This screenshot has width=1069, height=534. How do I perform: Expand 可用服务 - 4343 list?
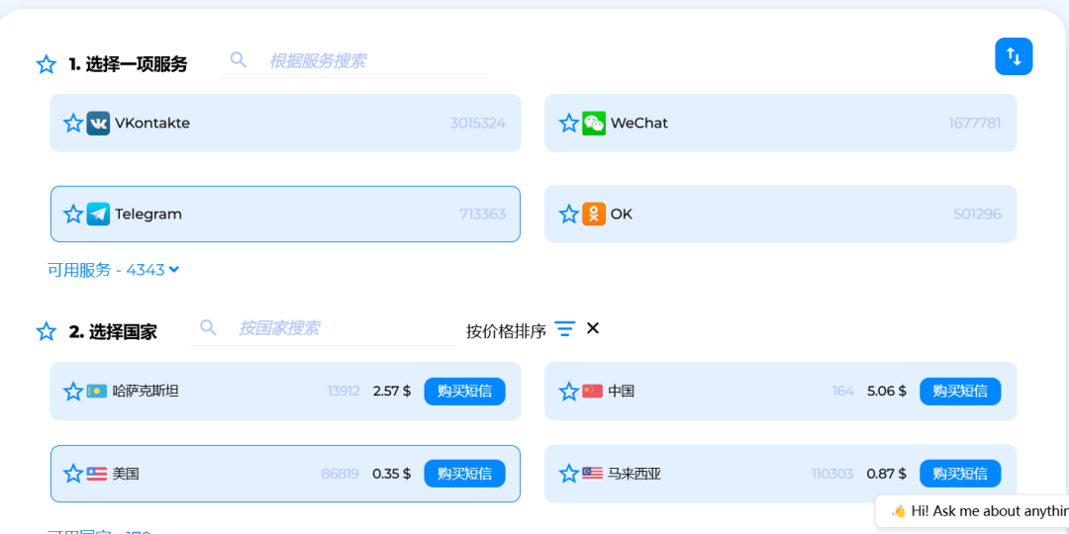[113, 270]
